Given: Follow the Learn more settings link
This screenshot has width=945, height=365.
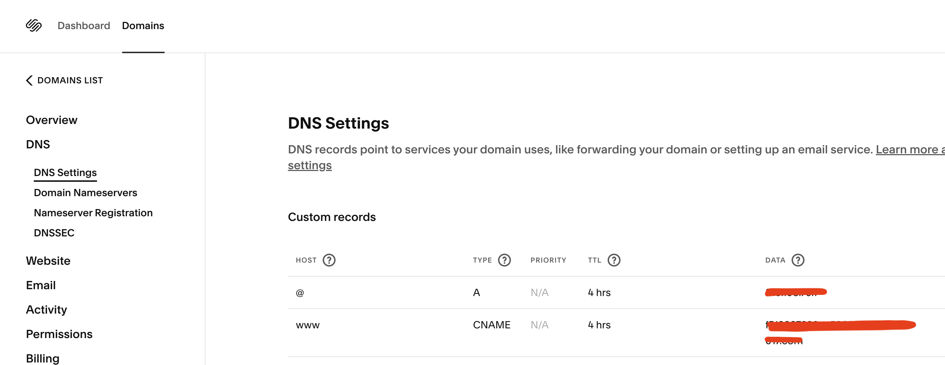Looking at the screenshot, I should pos(910,149).
